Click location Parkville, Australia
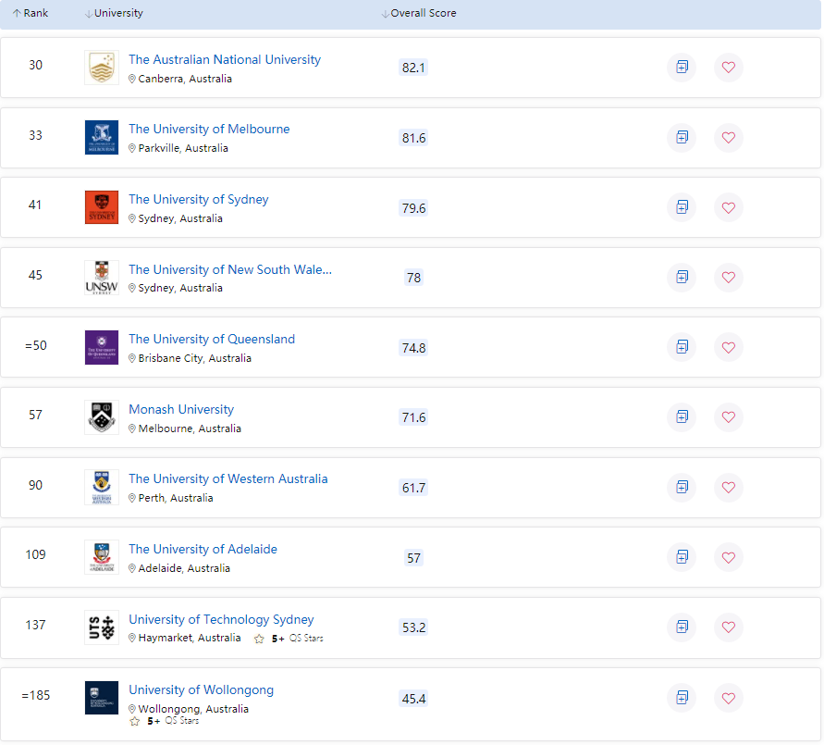Viewport: 824px width, 745px height. coord(178,148)
